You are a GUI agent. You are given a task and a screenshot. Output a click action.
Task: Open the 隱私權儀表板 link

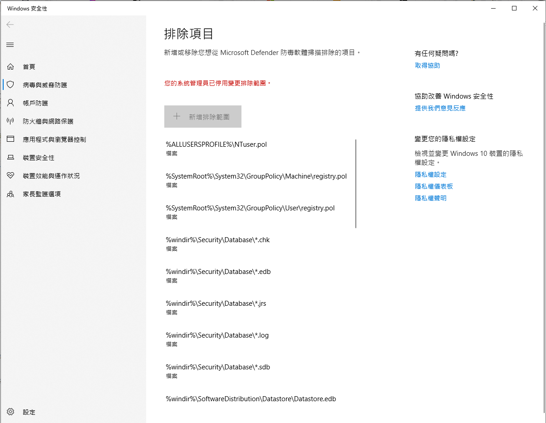tap(434, 186)
